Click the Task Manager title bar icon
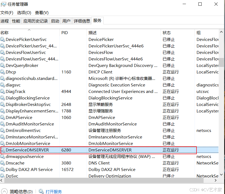 [3, 4]
